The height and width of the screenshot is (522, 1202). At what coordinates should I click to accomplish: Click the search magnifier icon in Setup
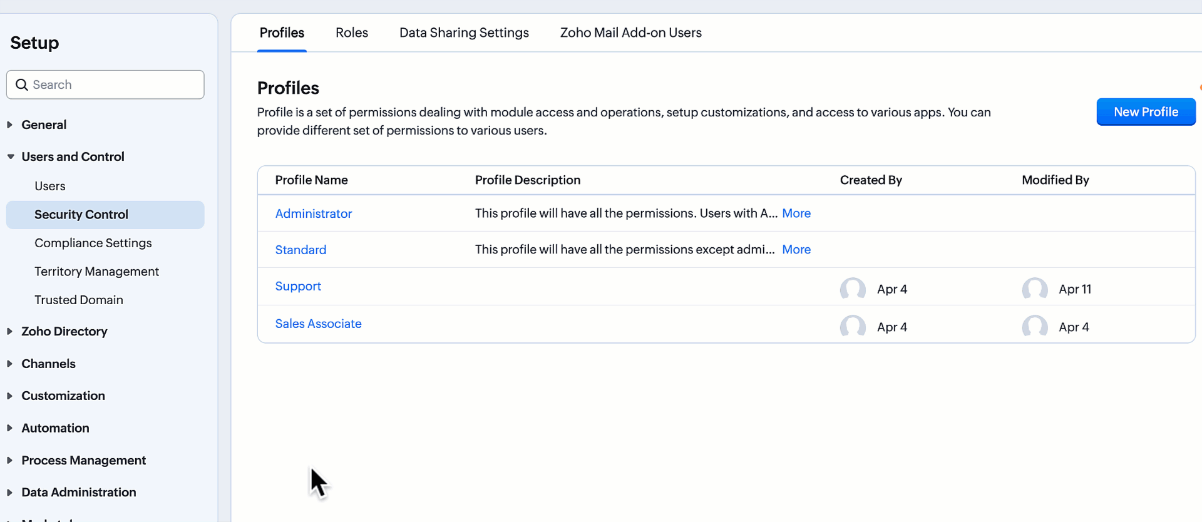tap(22, 84)
